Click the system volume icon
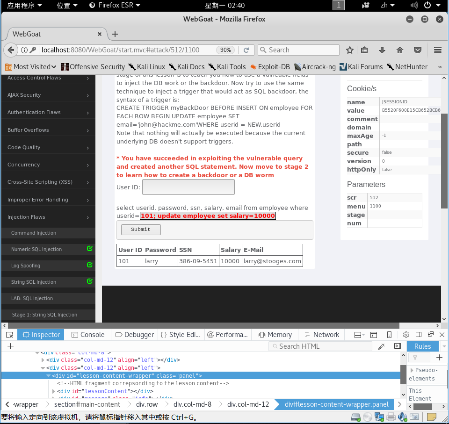 click(414, 5)
